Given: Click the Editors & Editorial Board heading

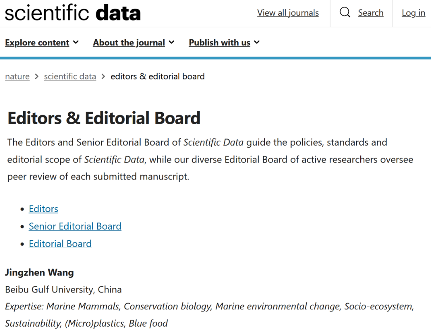Looking at the screenshot, I should click(104, 118).
